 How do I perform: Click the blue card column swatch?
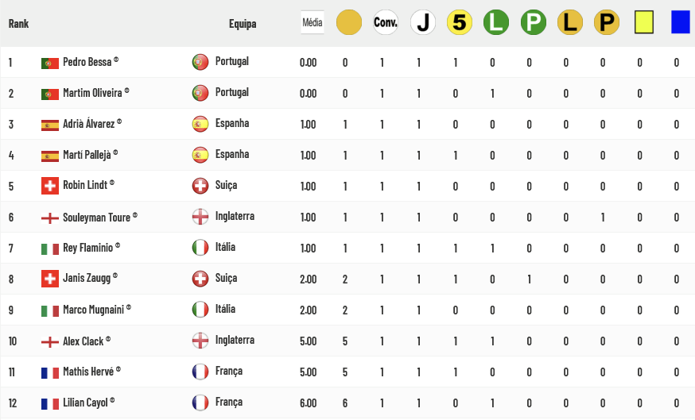[681, 22]
